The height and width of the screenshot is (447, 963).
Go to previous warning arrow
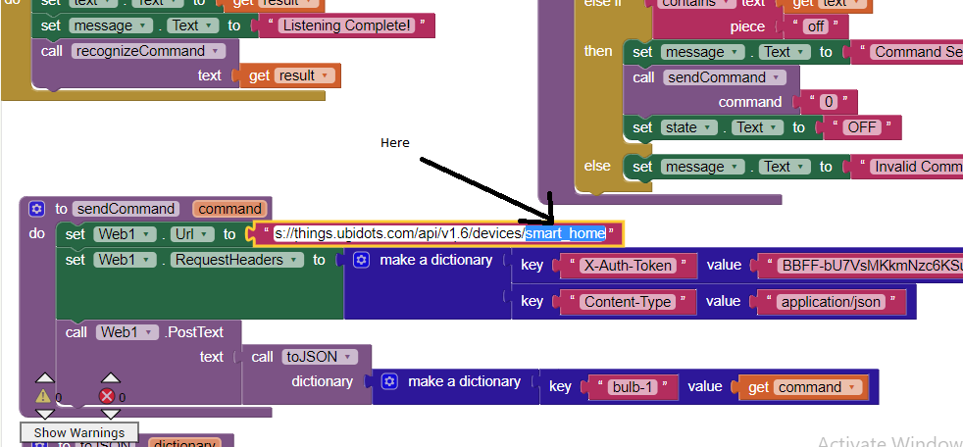point(45,377)
